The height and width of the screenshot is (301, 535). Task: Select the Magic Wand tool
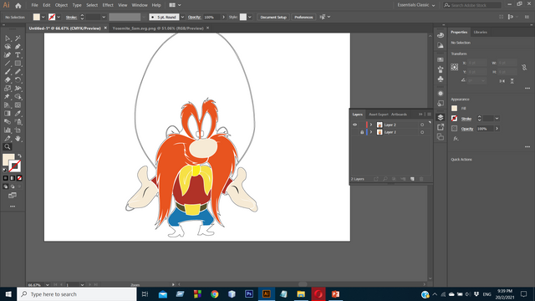coord(18,38)
